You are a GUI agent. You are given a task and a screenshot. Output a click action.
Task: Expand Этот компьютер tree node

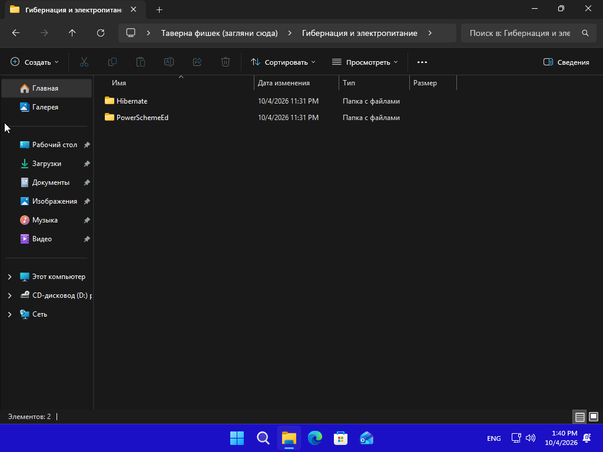[x=9, y=277]
